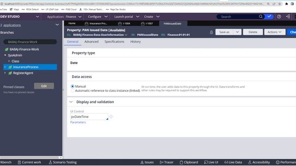
Task: Go to the Home tab
Action: 72,24
